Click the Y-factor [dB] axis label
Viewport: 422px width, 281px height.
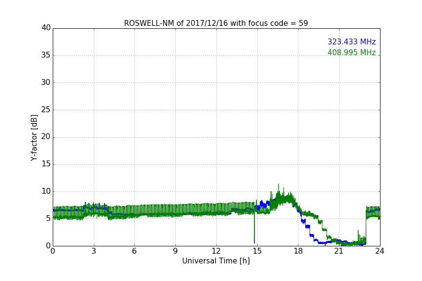34,138
